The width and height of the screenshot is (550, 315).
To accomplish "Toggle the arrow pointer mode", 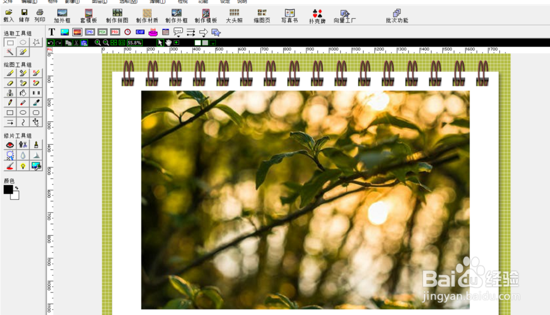I will click(160, 43).
